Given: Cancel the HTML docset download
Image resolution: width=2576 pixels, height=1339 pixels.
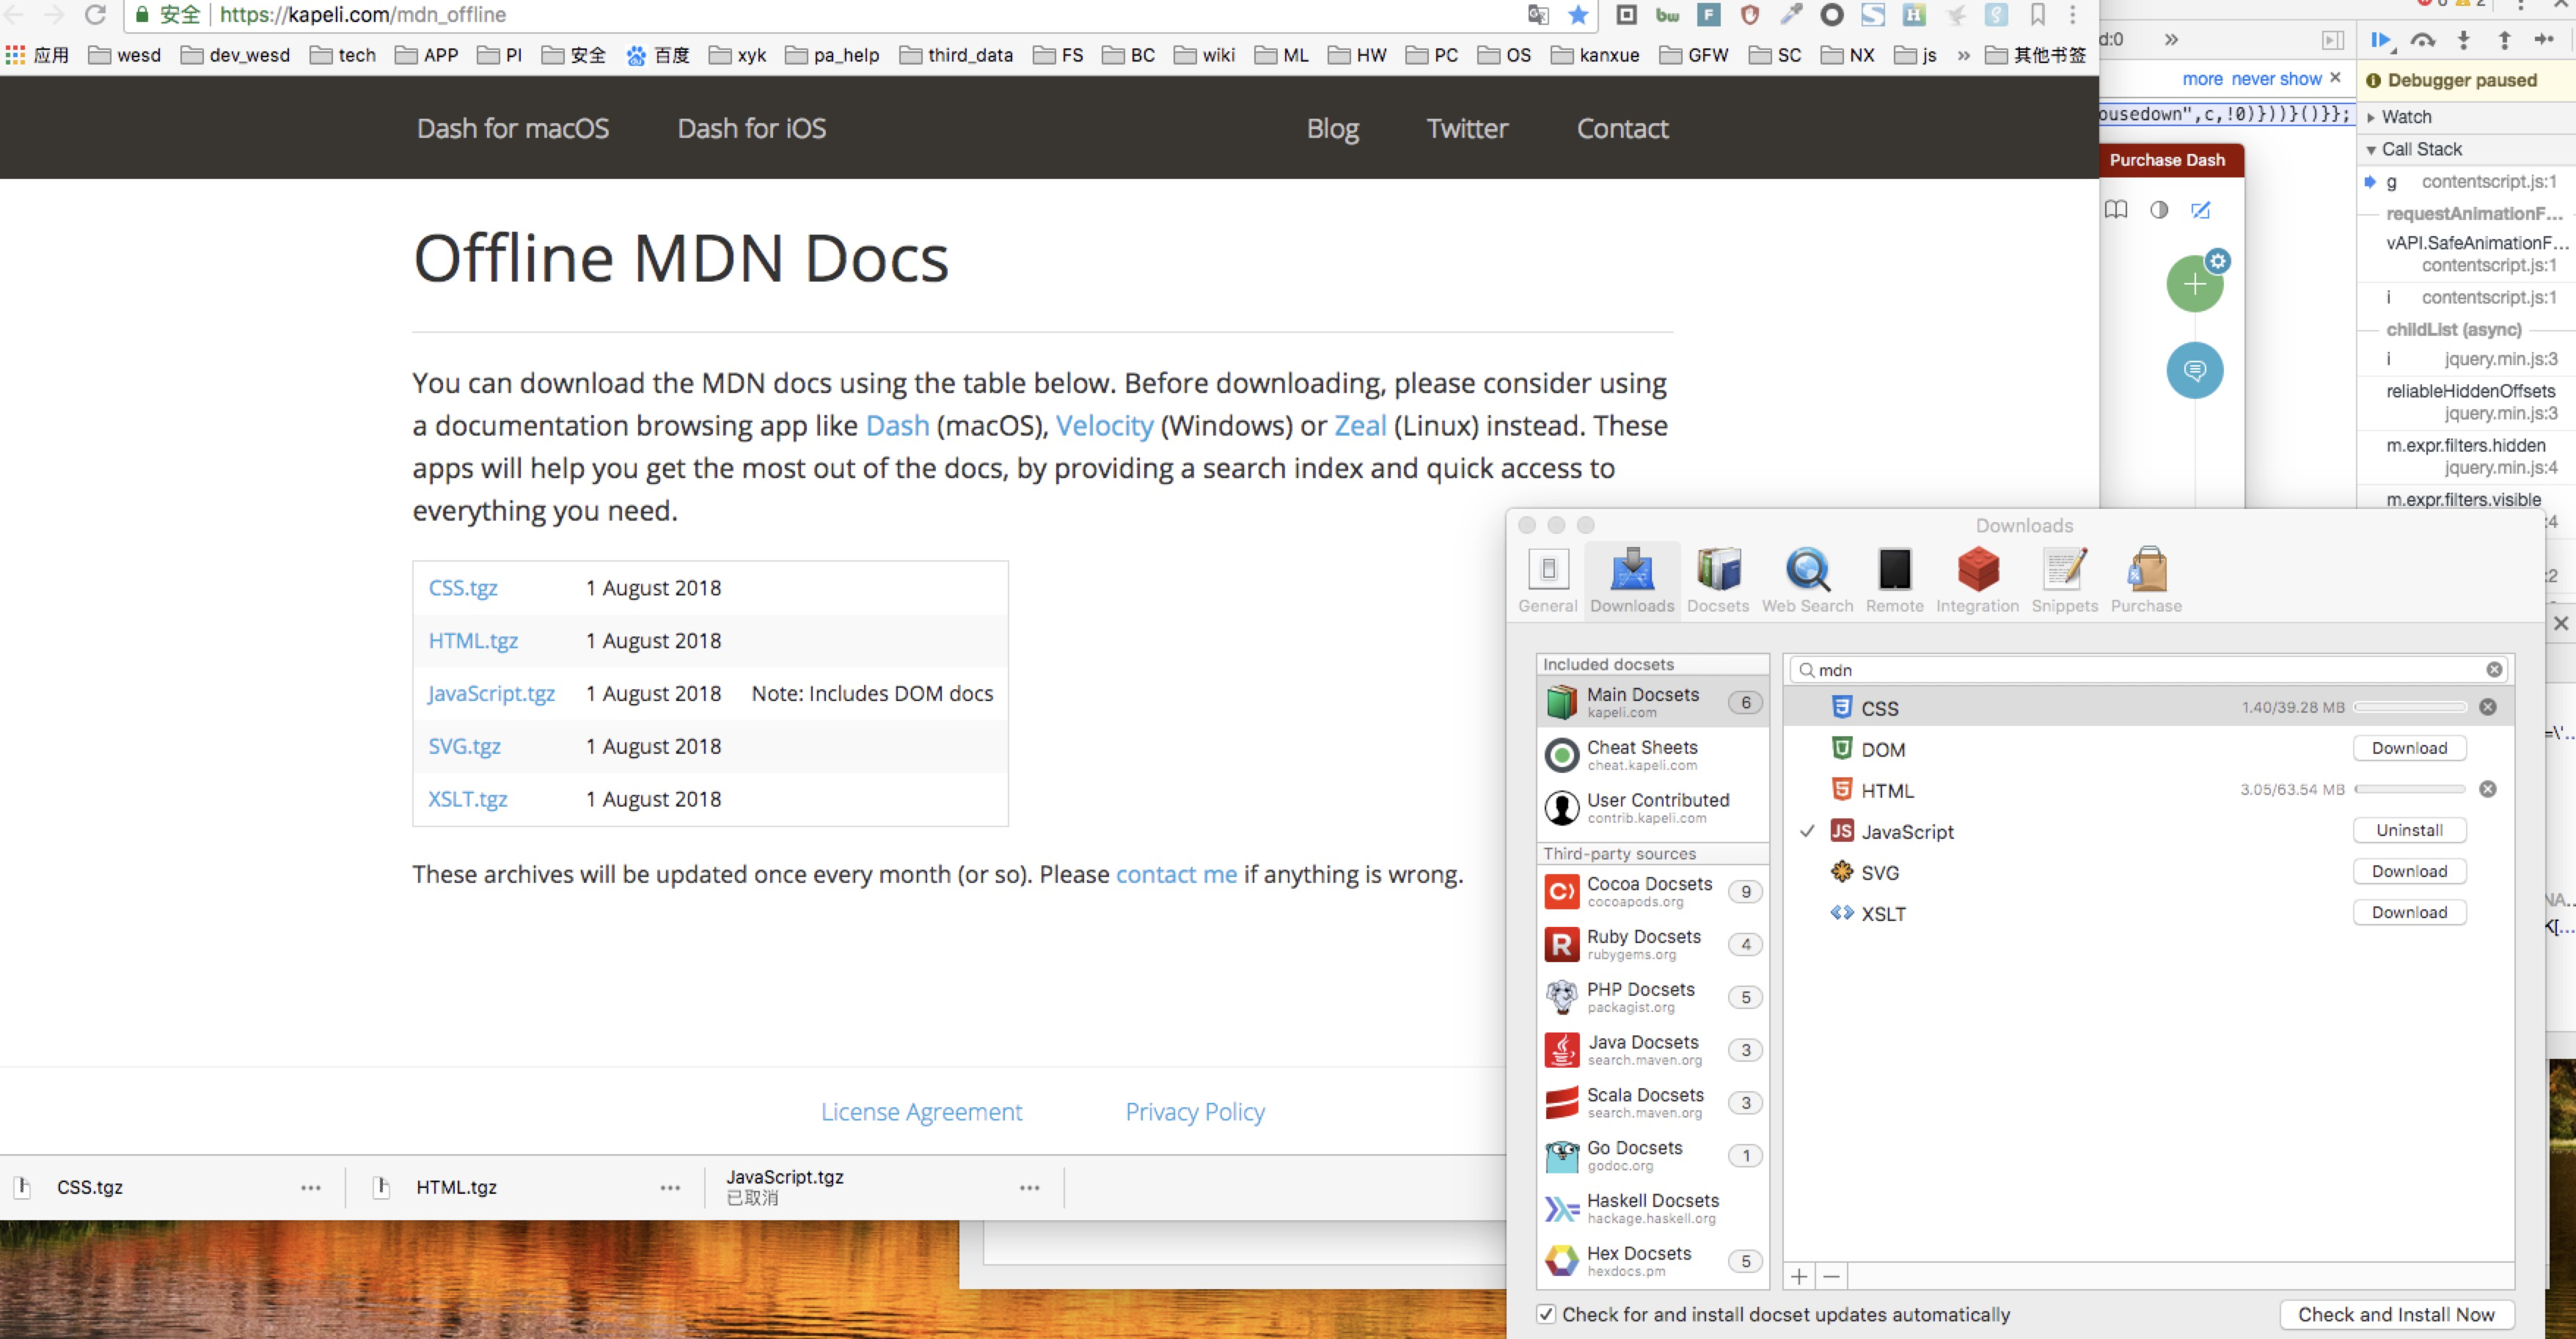Looking at the screenshot, I should 2488,789.
